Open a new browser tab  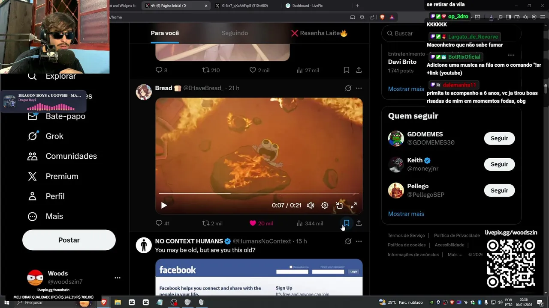pyautogui.click(x=357, y=6)
